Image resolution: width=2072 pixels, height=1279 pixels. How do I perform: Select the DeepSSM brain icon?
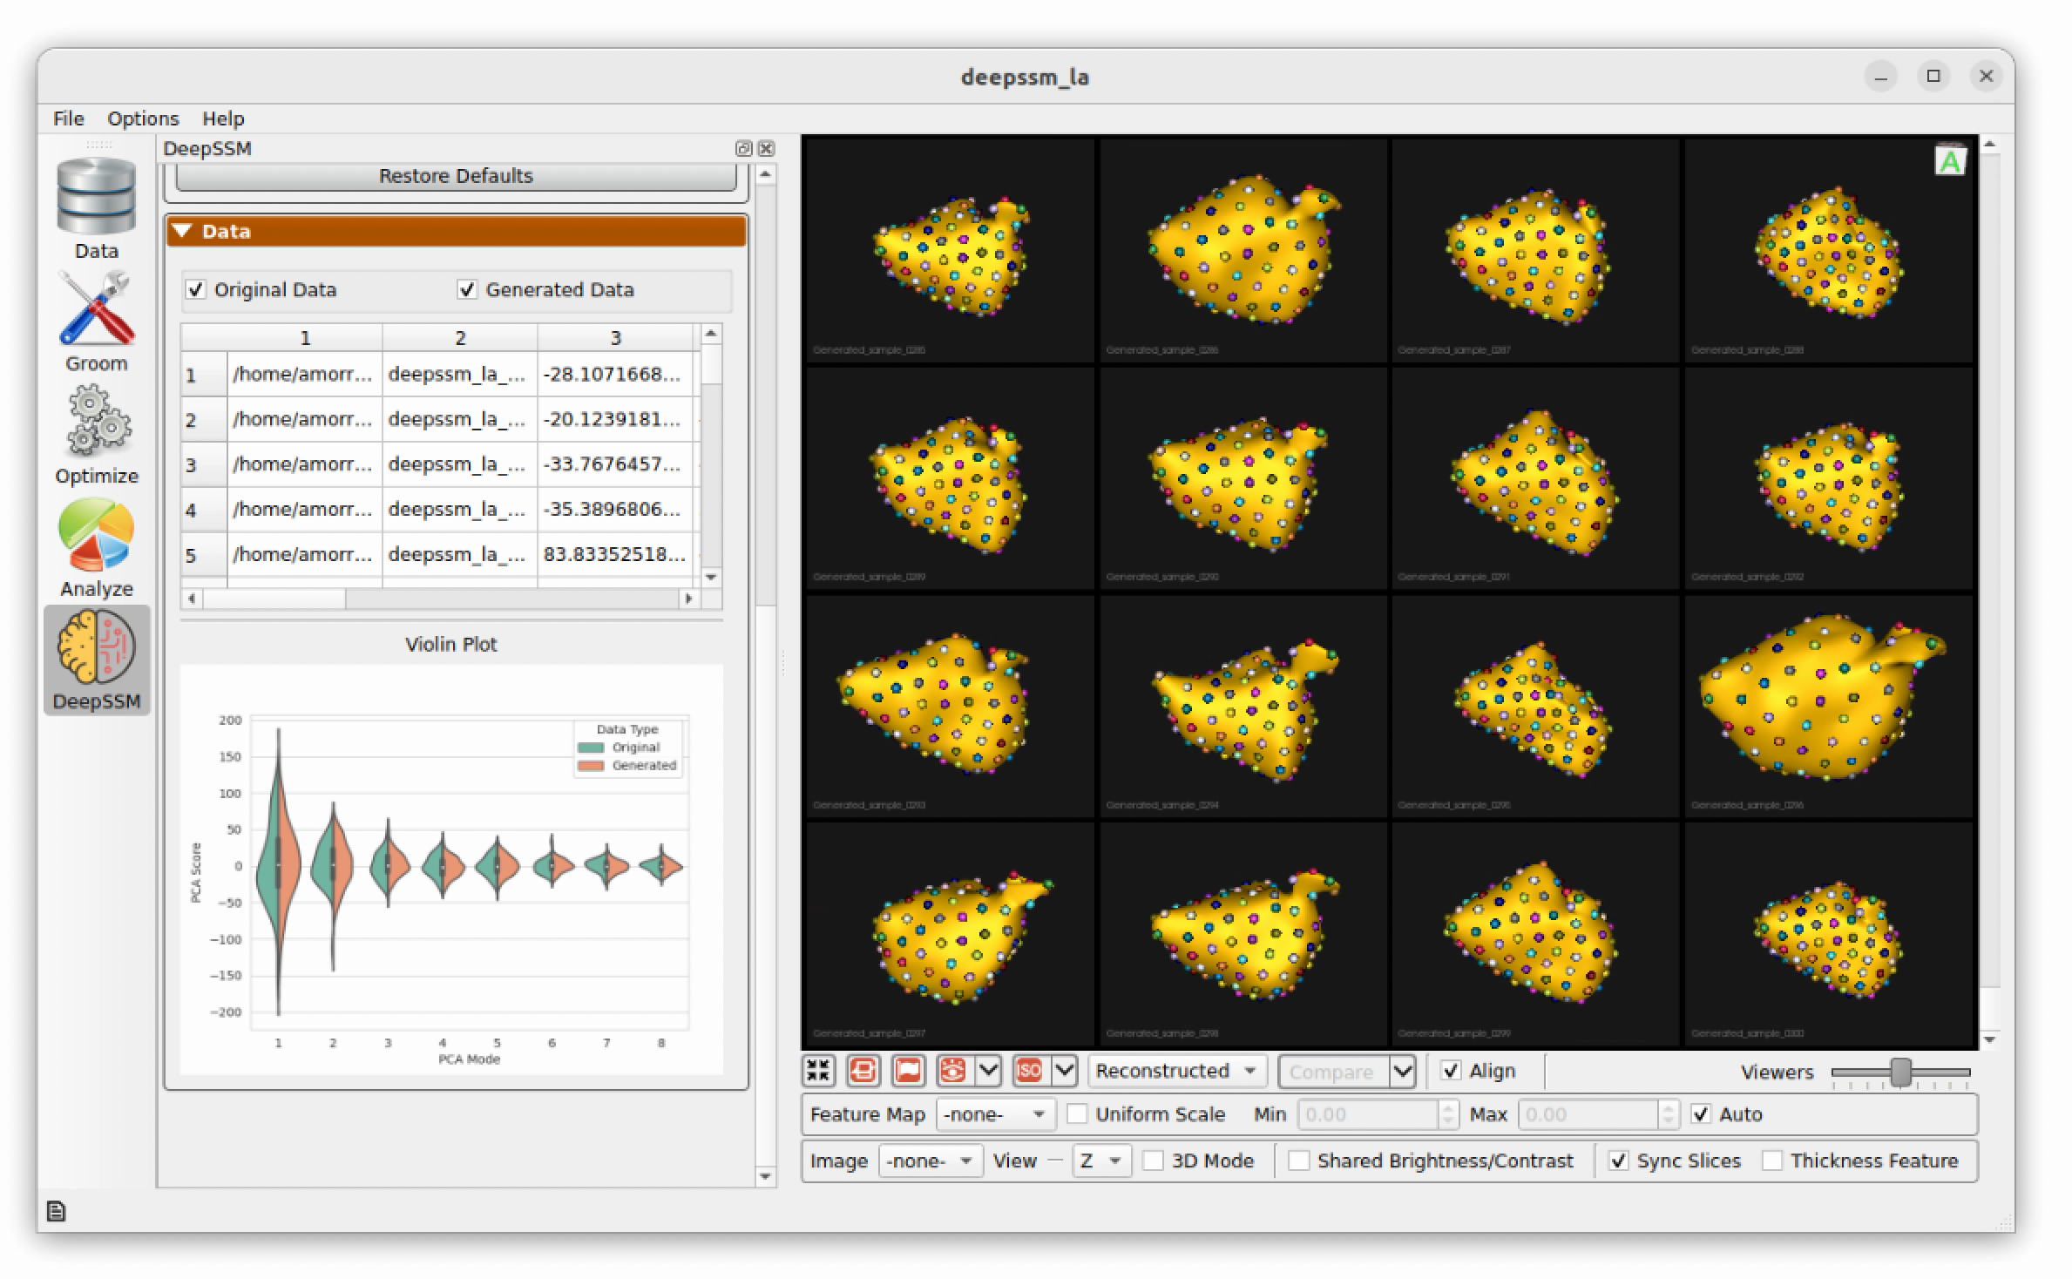click(96, 660)
